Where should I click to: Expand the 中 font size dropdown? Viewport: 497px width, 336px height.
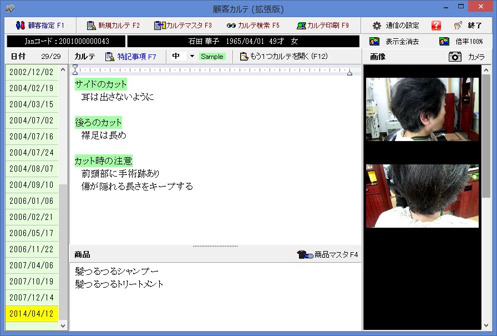click(192, 57)
